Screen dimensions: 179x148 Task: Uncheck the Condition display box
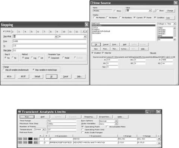pos(155,17)
